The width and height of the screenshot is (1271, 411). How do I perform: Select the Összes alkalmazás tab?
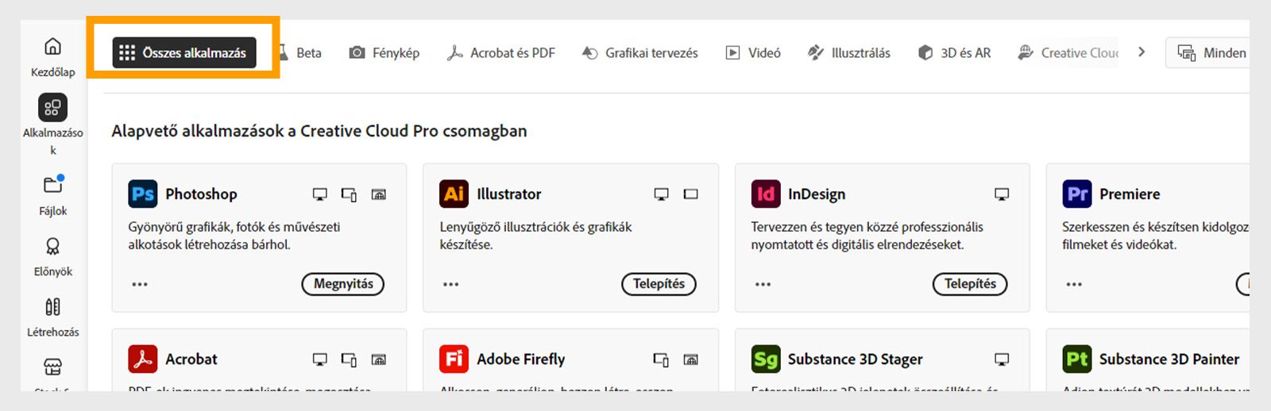click(184, 53)
